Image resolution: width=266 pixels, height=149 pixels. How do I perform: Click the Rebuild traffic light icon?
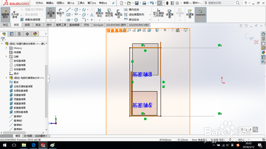point(167,3)
